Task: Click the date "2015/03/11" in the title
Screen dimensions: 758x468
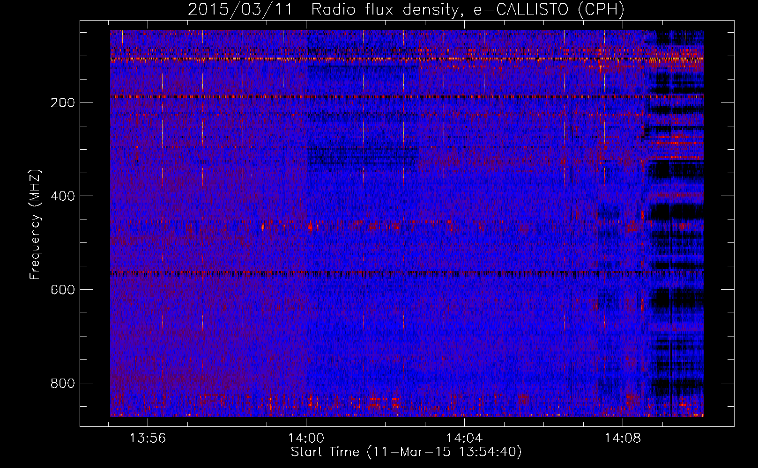Action: [x=240, y=9]
